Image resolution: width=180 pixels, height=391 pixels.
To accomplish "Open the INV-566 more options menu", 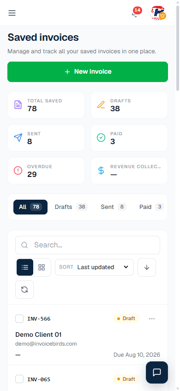I will (152, 319).
